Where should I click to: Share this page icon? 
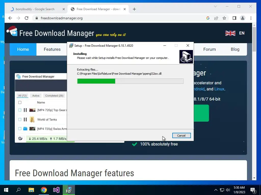pos(216,18)
